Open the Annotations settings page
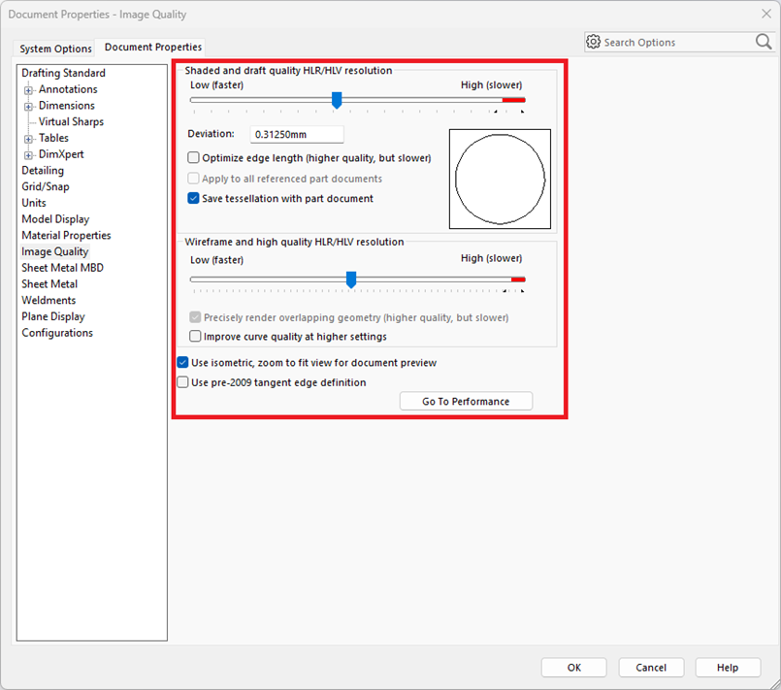This screenshot has width=781, height=690. [68, 89]
